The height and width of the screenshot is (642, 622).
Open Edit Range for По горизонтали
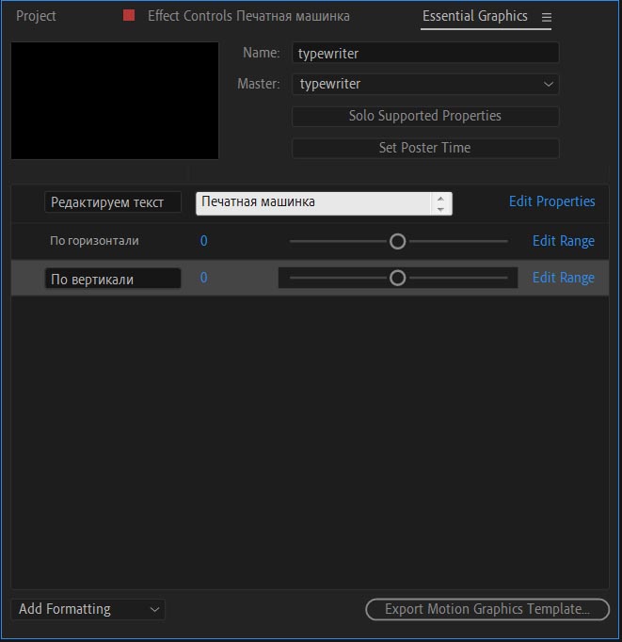[x=564, y=241]
